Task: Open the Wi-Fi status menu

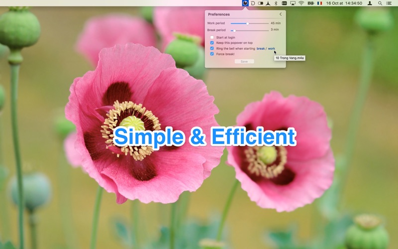Action: [301, 3]
